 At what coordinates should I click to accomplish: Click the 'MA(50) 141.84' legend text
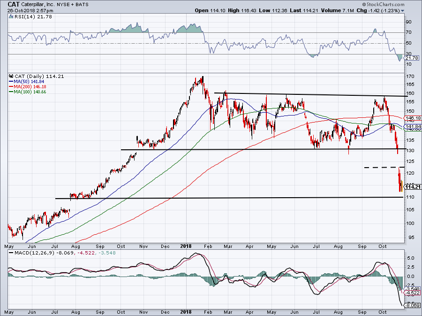[29, 81]
